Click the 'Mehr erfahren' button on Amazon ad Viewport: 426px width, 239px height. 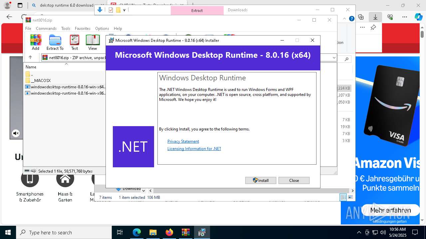pyautogui.click(x=390, y=210)
